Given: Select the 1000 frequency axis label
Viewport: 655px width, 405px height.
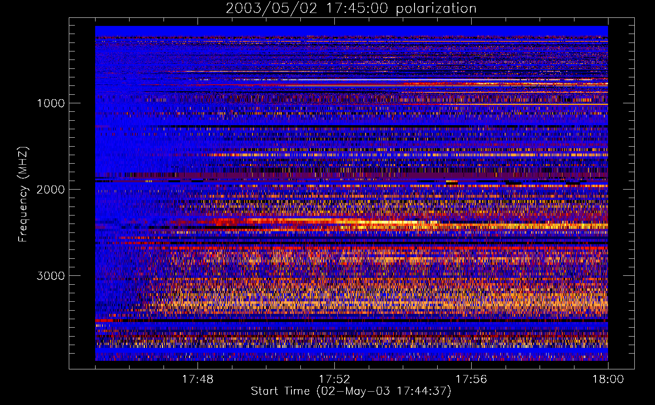Looking at the screenshot, I should pyautogui.click(x=51, y=103).
